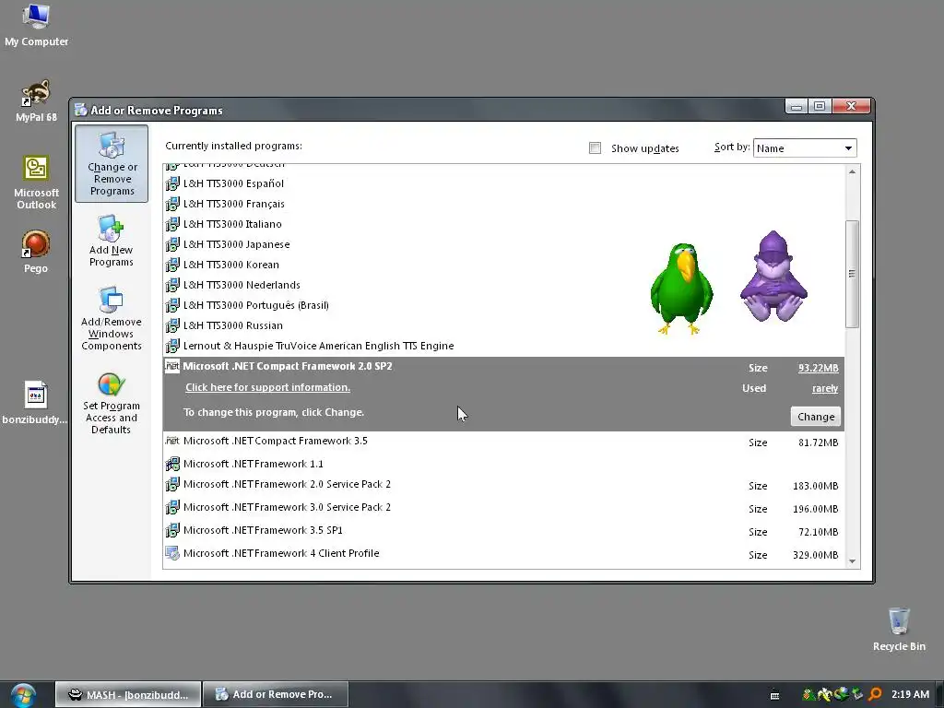Viewport: 944px width, 708px height.
Task: Click the program list scrollbar thumb
Action: point(852,274)
